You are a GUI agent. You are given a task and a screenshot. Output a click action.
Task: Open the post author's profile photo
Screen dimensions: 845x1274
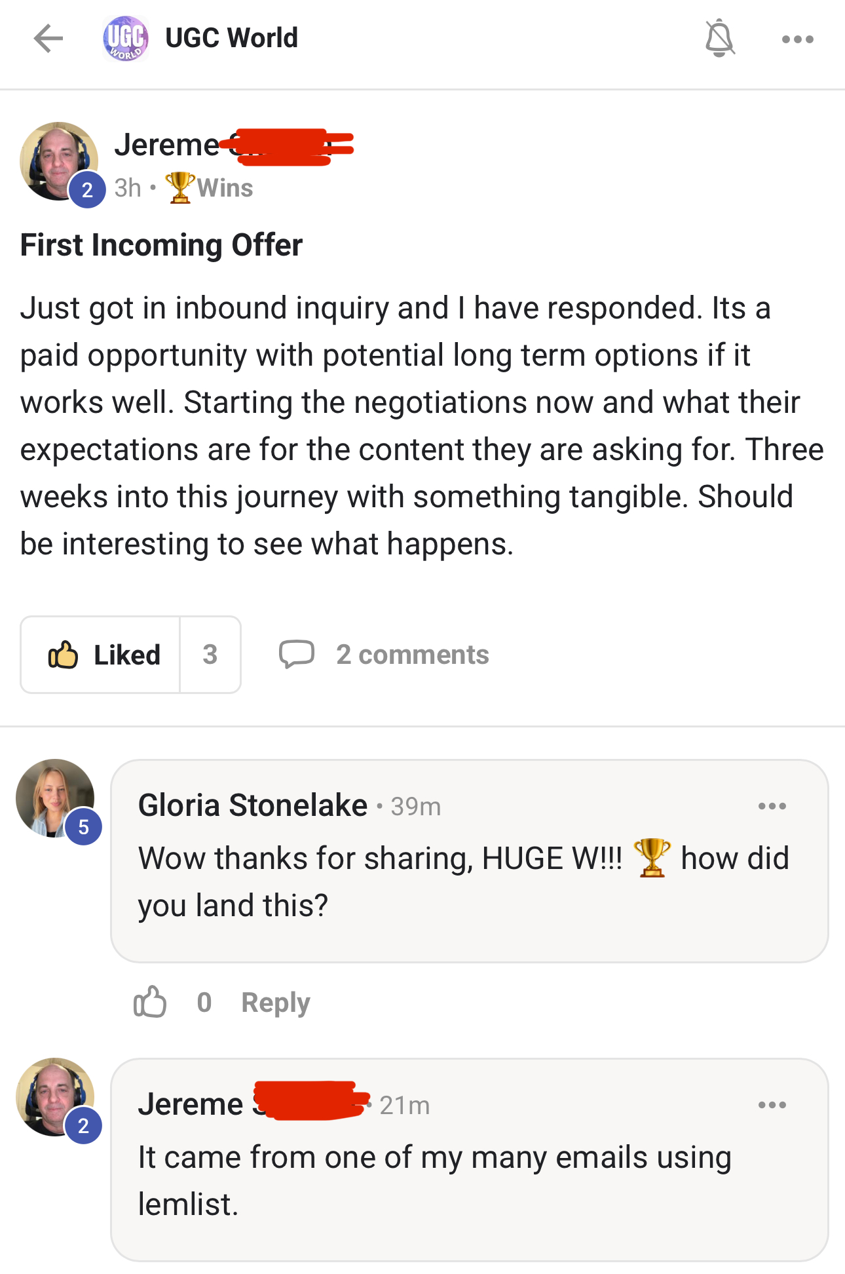(56, 159)
